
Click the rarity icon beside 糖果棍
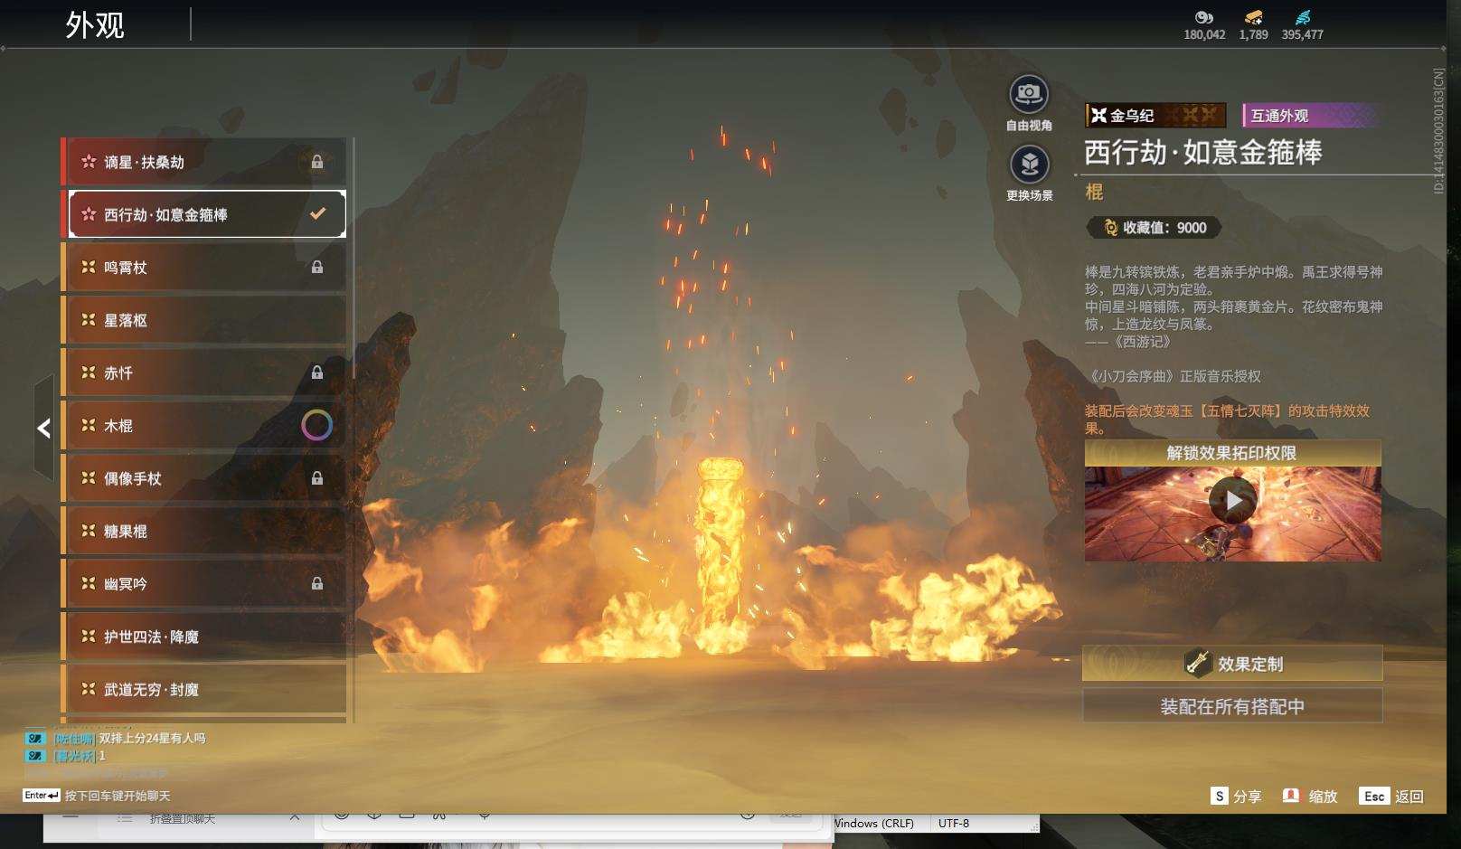89,531
